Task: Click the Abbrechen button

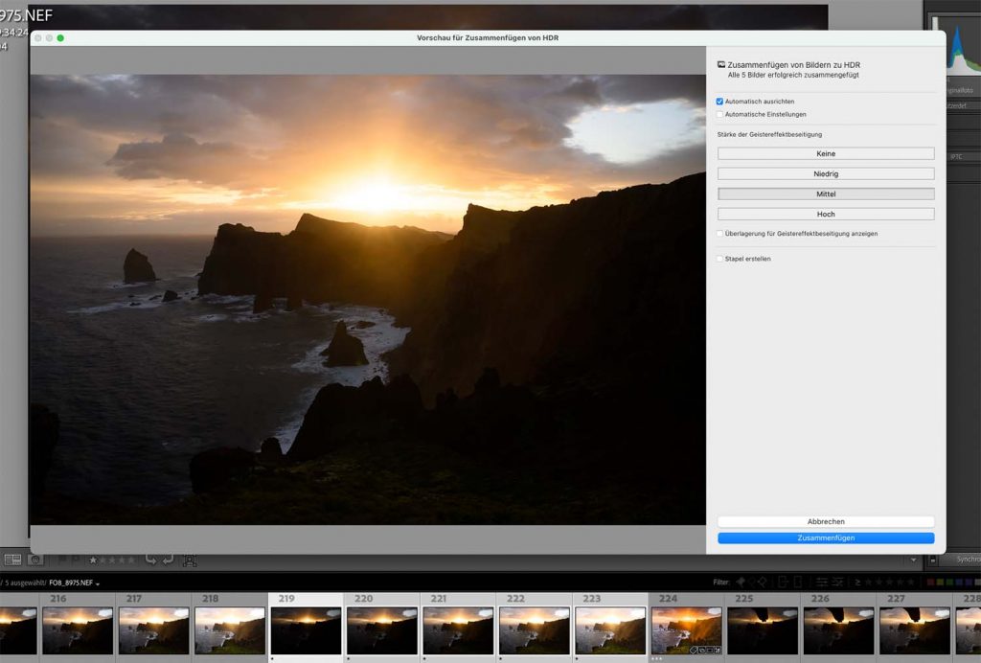Action: click(x=826, y=521)
